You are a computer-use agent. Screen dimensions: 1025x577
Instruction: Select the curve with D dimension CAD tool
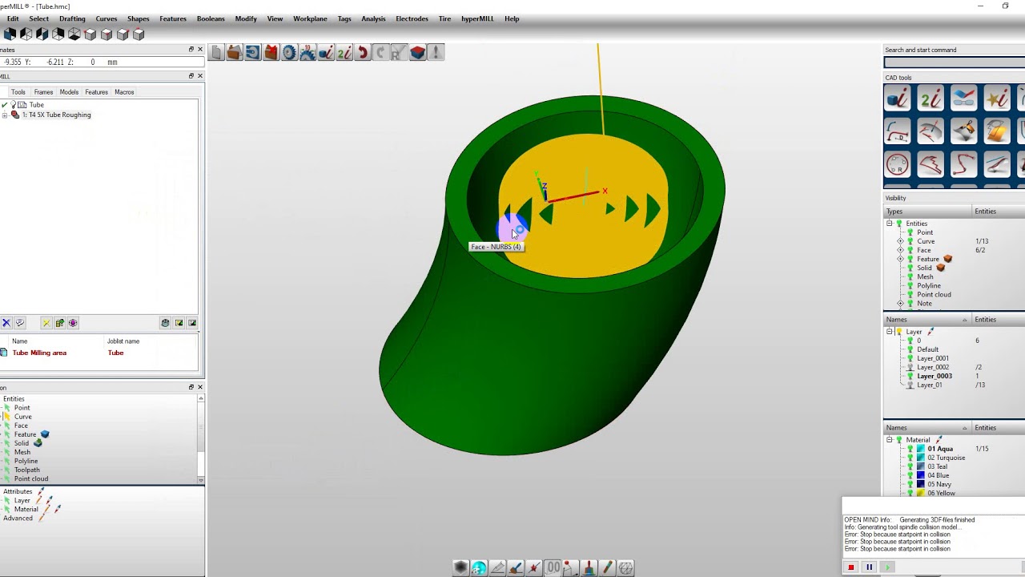point(898,131)
